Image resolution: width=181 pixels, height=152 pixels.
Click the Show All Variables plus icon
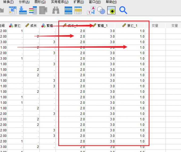click(111, 10)
